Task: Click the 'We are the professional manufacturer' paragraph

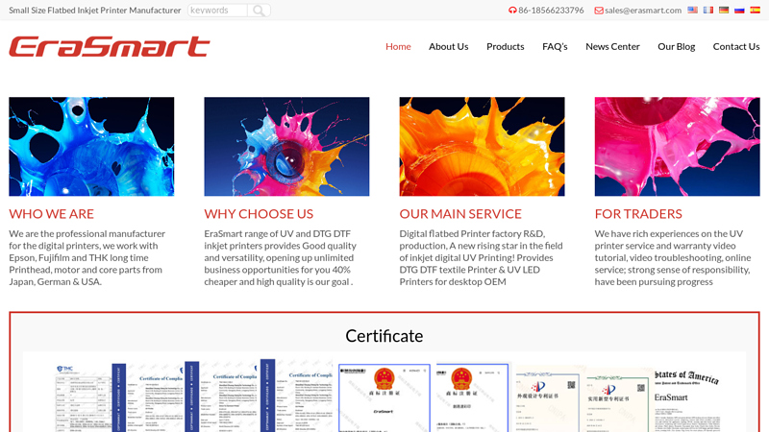Action: click(x=87, y=257)
